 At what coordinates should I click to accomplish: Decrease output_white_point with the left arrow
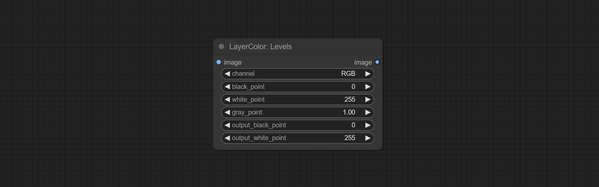tap(227, 138)
